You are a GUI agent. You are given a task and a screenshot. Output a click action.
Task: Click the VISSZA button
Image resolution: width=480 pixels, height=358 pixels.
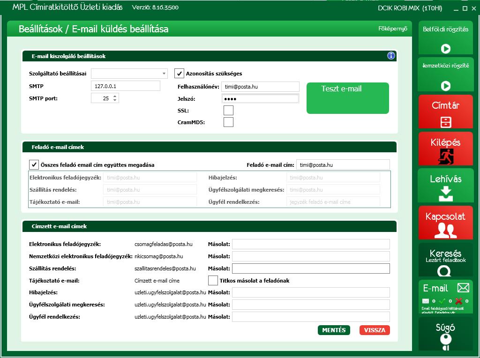375,330
